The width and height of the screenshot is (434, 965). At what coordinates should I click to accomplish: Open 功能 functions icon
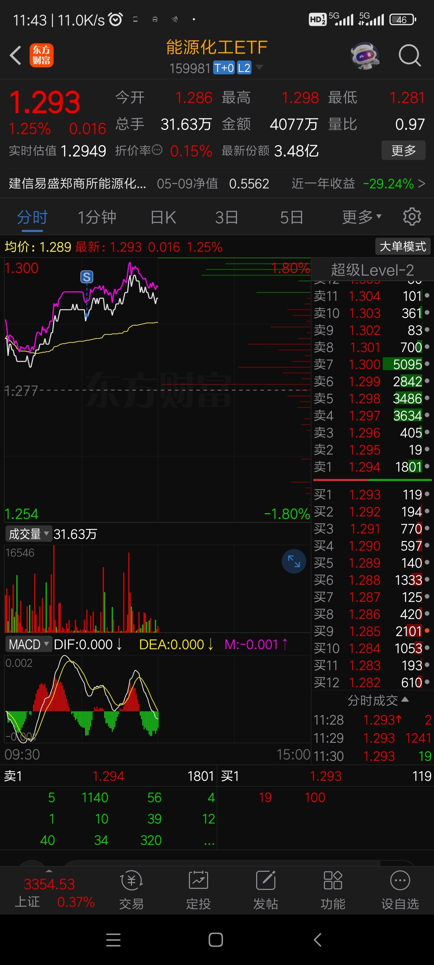[x=333, y=890]
